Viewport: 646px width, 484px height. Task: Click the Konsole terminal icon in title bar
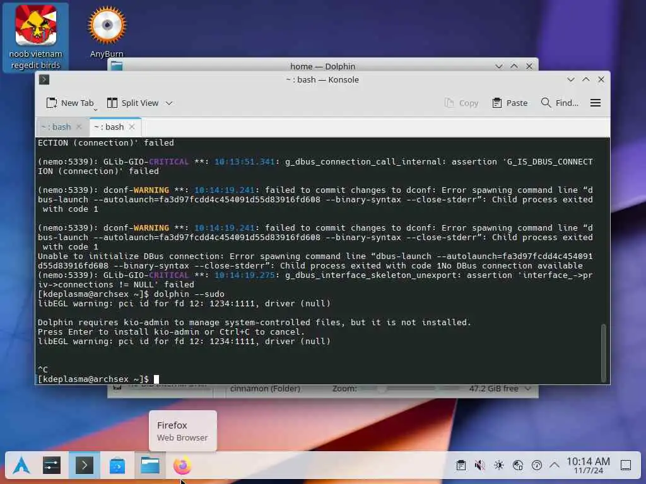44,80
